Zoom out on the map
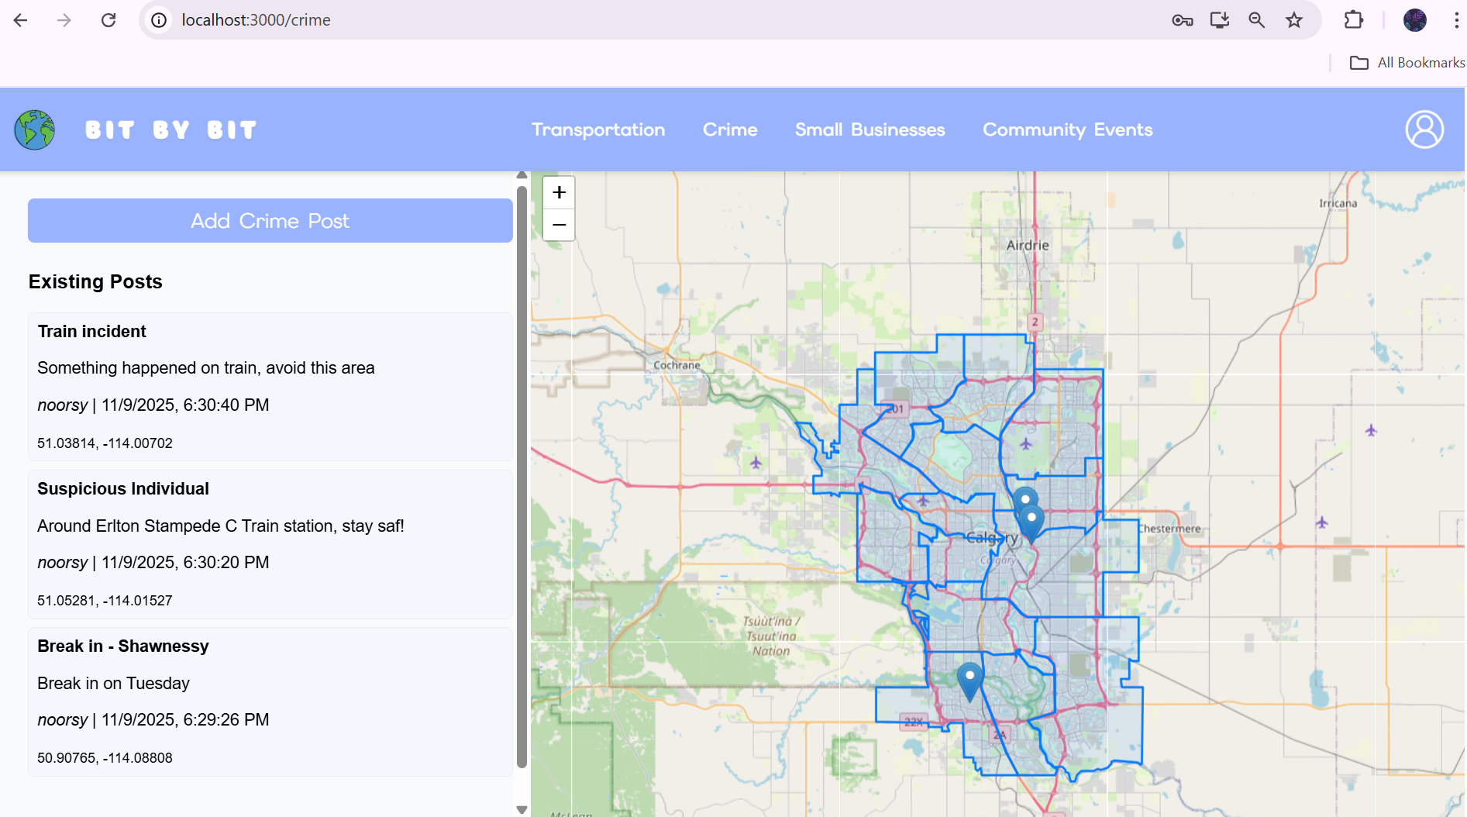 559,225
